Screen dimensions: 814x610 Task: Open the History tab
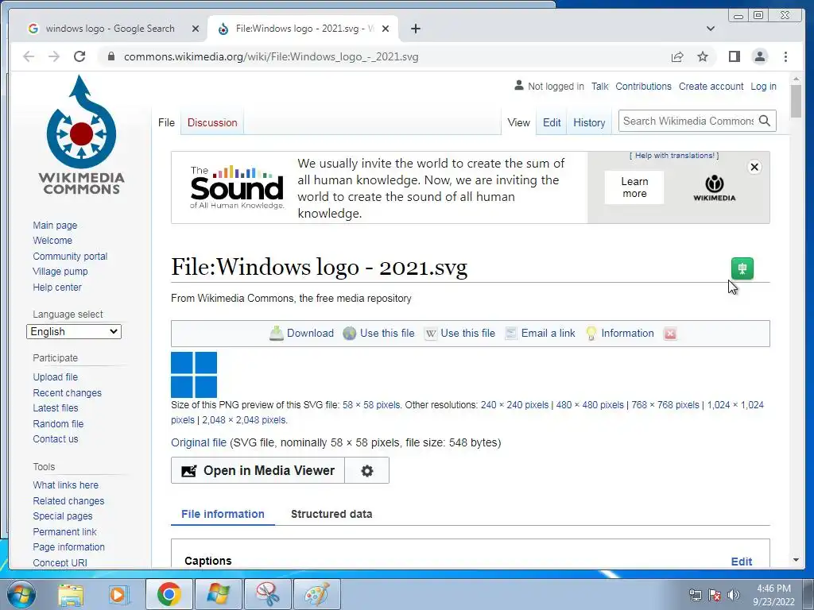click(x=589, y=122)
